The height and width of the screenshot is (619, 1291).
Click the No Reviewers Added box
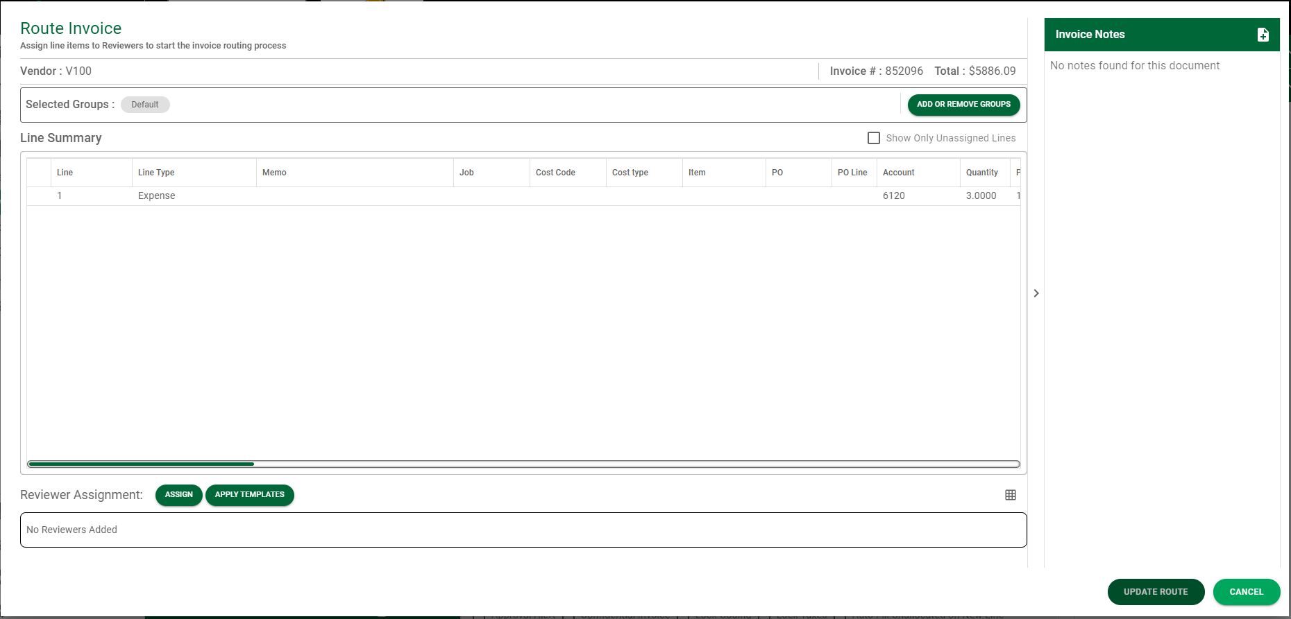[523, 530]
